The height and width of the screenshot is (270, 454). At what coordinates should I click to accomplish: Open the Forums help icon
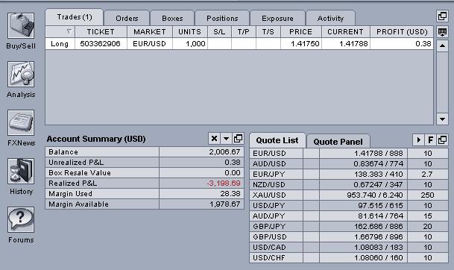click(21, 219)
